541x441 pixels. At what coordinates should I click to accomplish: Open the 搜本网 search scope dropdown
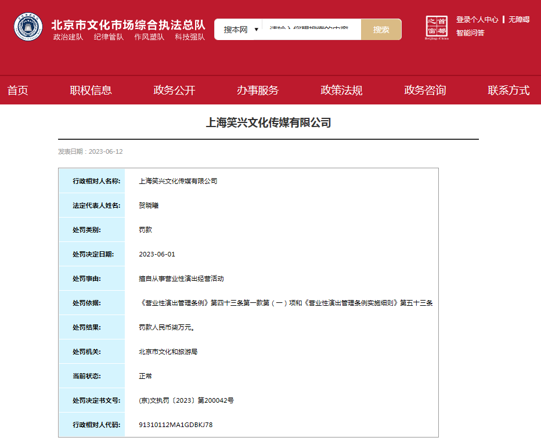pyautogui.click(x=240, y=30)
